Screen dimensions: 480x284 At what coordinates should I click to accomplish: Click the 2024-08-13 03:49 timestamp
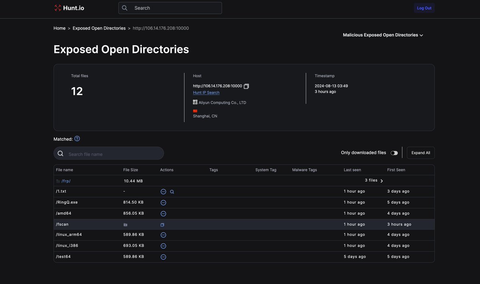click(331, 86)
